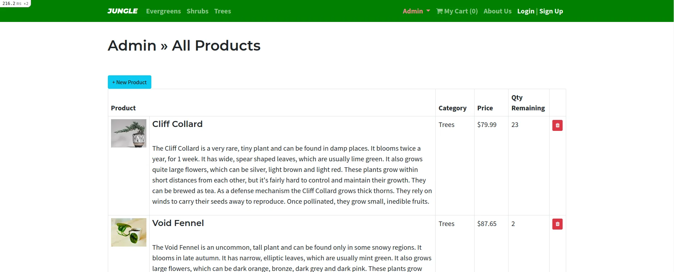674x272 pixels.
Task: Click the Login link
Action: tap(525, 11)
